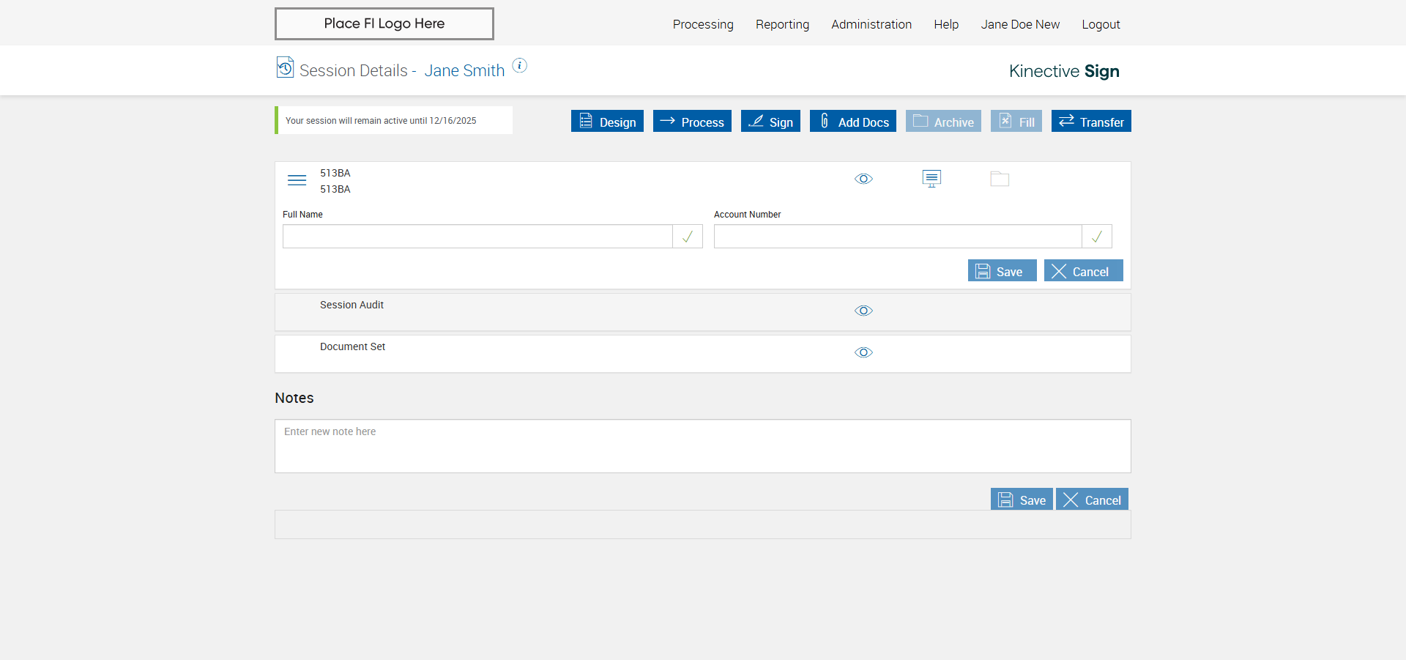Click the session history icon beside Session Details
Image resolution: width=1406 pixels, height=660 pixels.
285,67
